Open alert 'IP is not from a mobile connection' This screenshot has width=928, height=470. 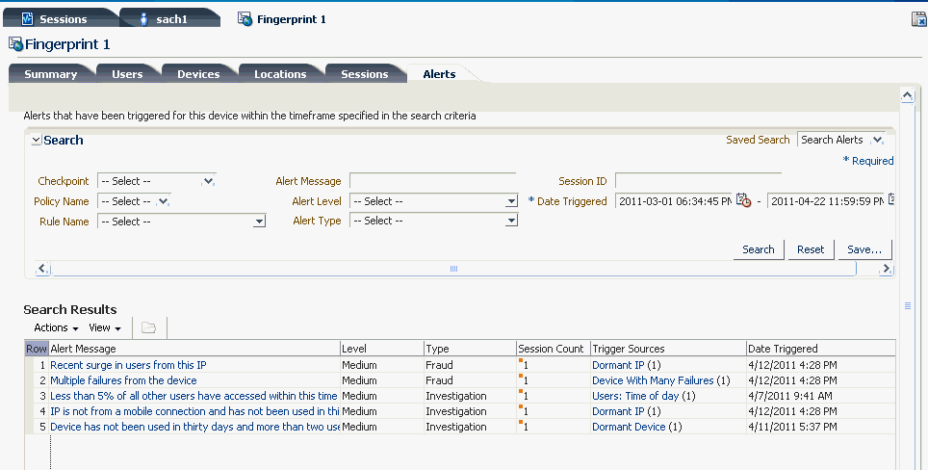point(194,411)
